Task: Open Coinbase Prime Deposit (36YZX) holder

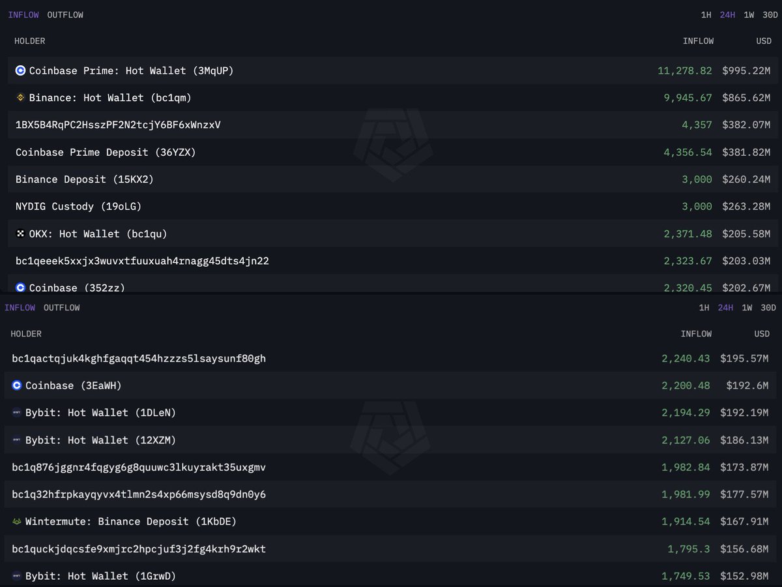Action: [x=106, y=152]
